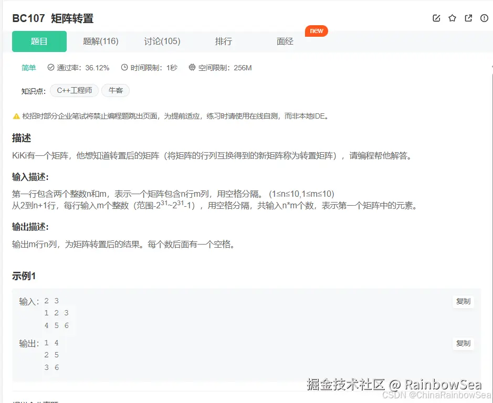Screen dimensions: 493x403
Task: Click the memory chip icon beside 空间限制
Action: tap(192, 67)
